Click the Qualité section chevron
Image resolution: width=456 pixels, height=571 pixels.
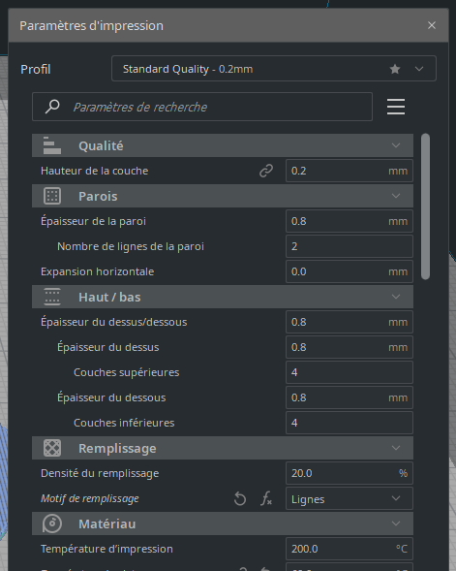[x=396, y=145]
